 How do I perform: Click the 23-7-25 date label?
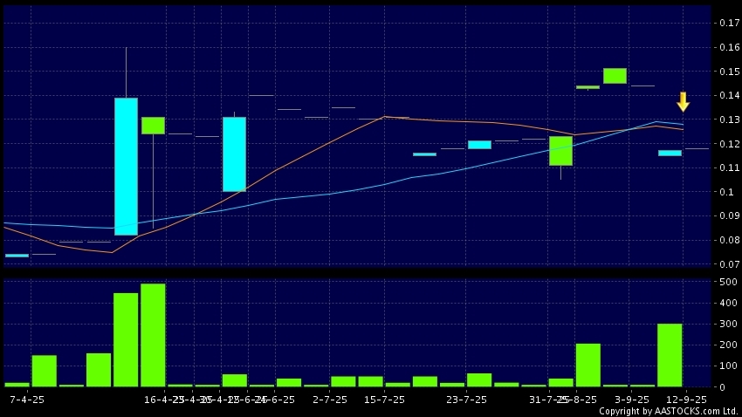click(466, 399)
